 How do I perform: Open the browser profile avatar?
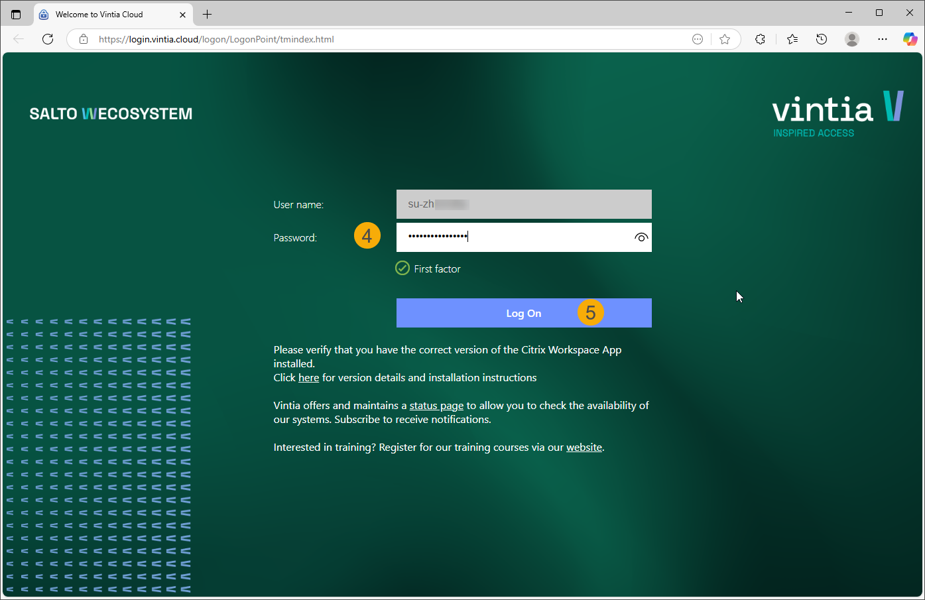click(852, 39)
